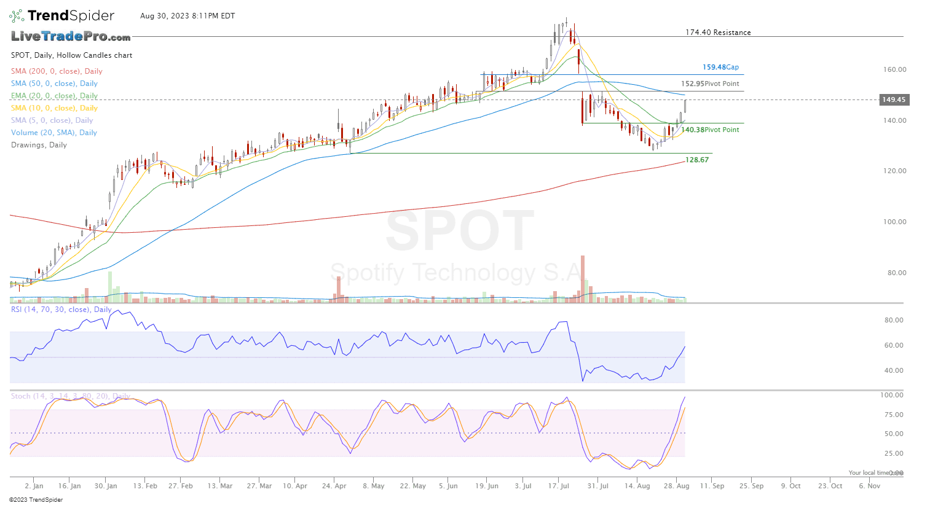Click the 120.00 price axis label
930x511 pixels.
(x=894, y=171)
